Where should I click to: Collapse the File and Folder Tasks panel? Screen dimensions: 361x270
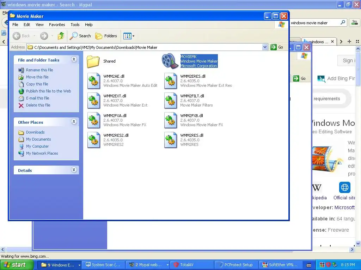74,59
